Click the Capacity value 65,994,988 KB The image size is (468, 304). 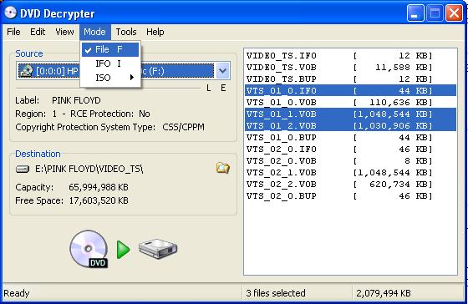(x=99, y=187)
